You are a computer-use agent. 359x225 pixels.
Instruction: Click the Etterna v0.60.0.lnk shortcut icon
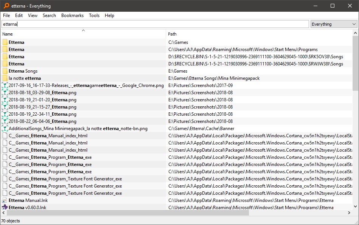pos(5,207)
